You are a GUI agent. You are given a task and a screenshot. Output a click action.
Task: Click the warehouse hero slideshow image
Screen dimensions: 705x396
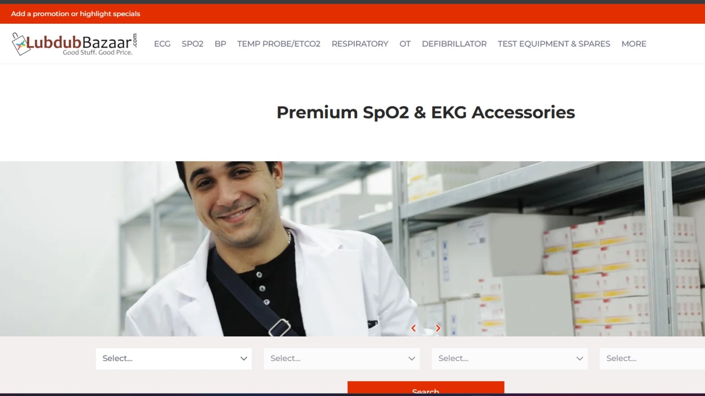pos(352,249)
